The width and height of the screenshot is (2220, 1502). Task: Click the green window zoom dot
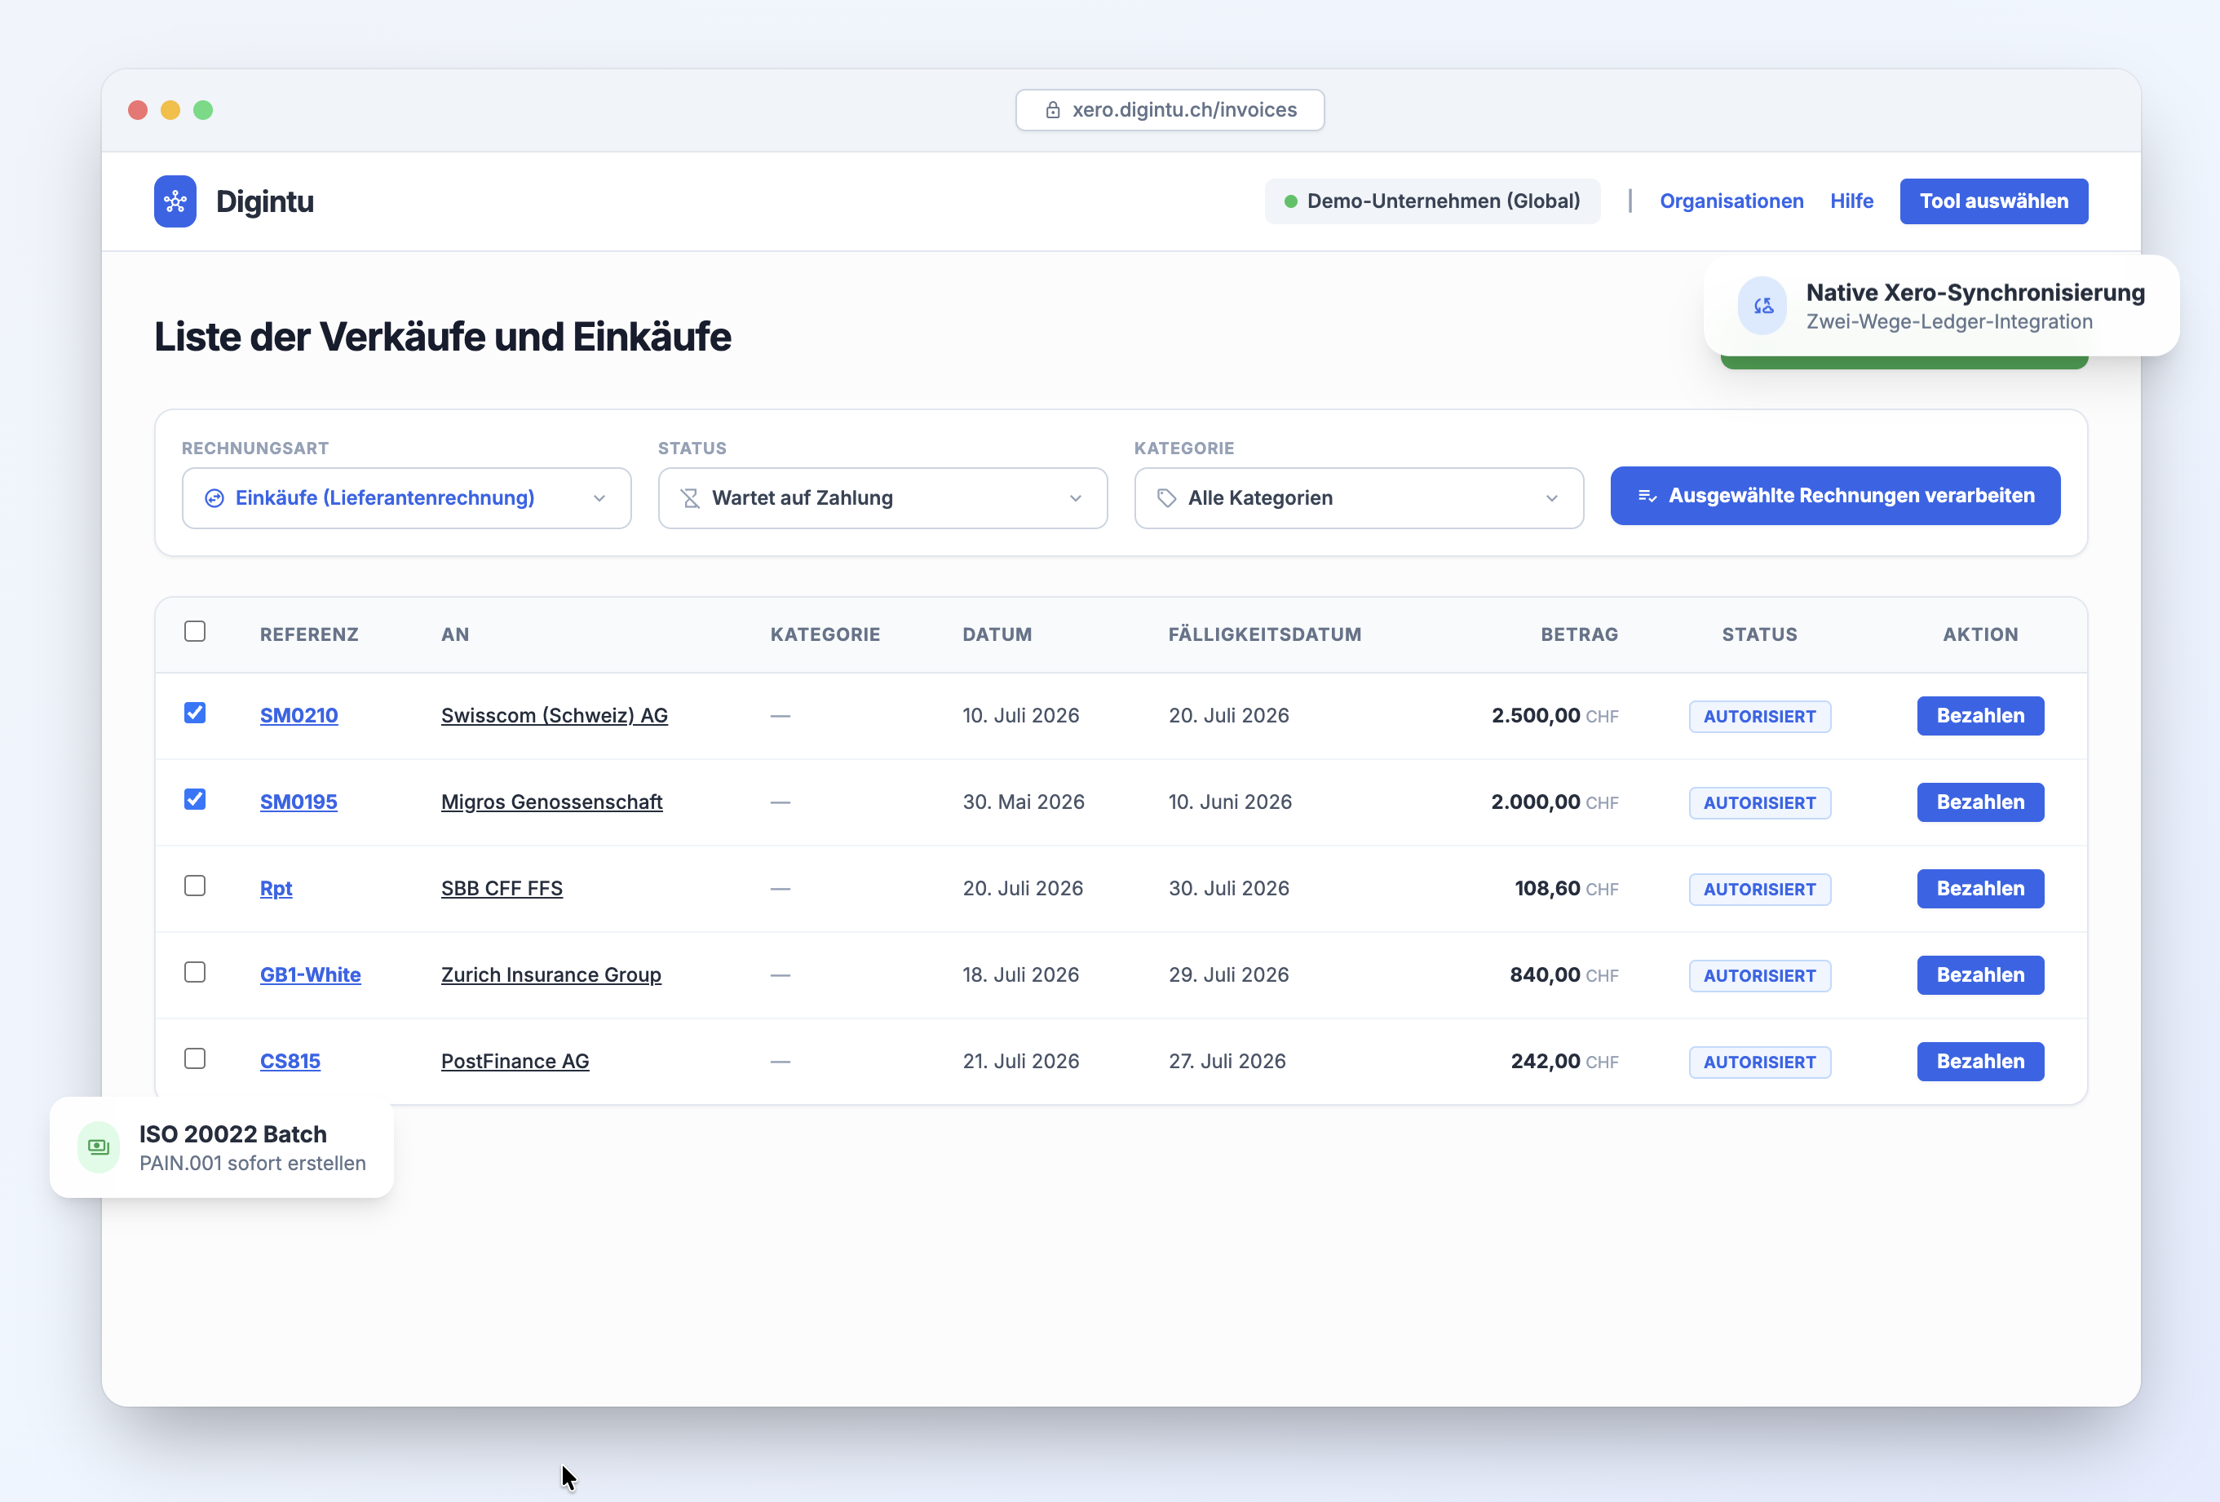coord(202,110)
